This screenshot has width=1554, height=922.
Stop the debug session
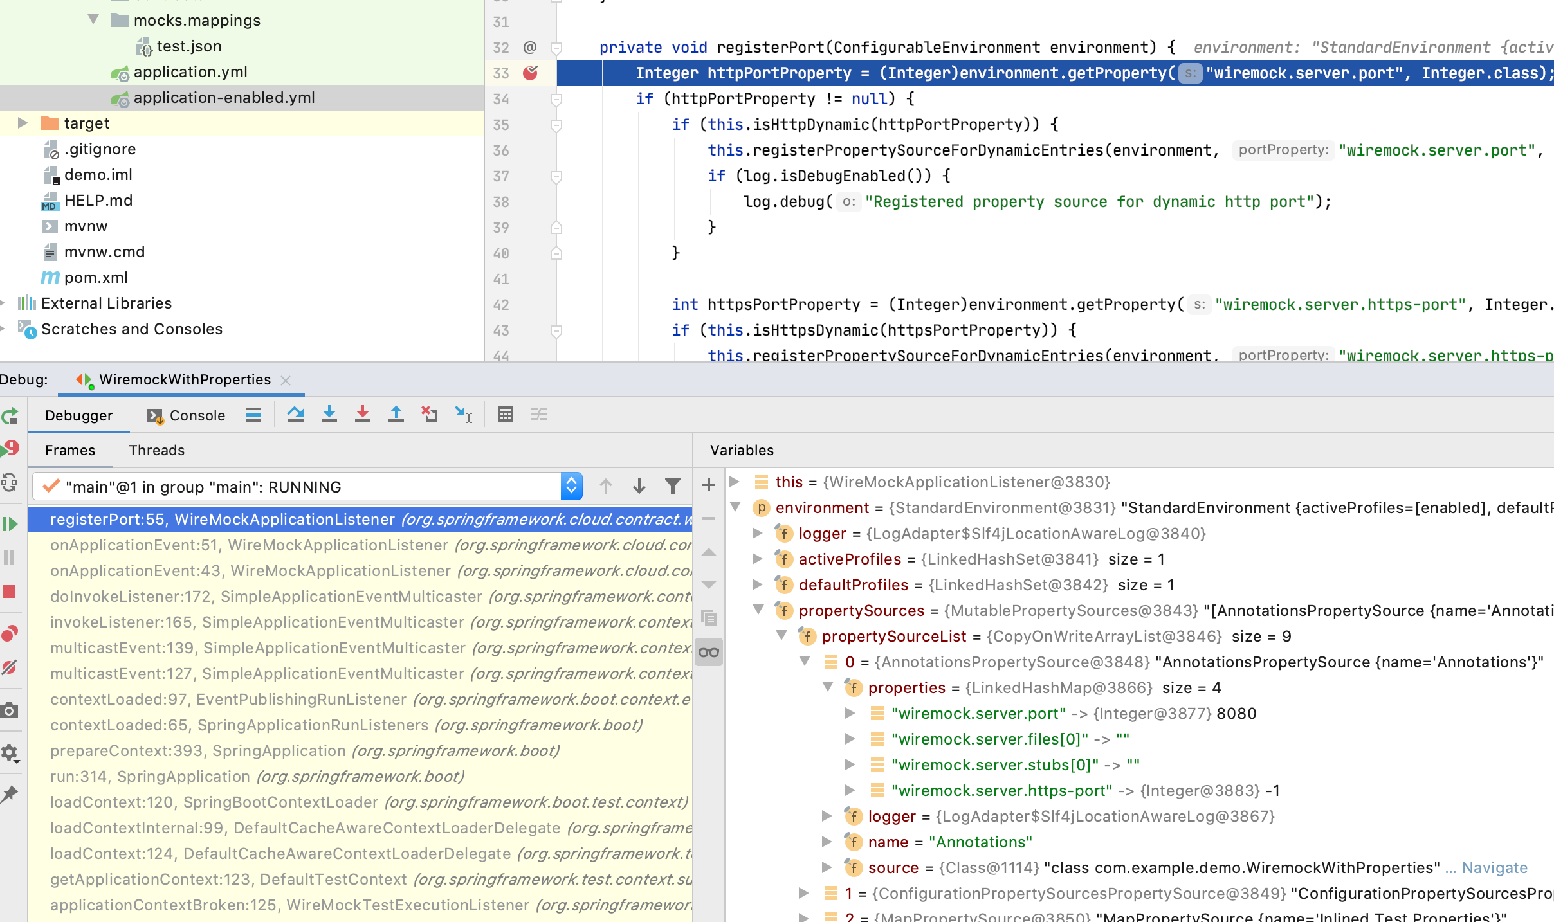(x=10, y=591)
